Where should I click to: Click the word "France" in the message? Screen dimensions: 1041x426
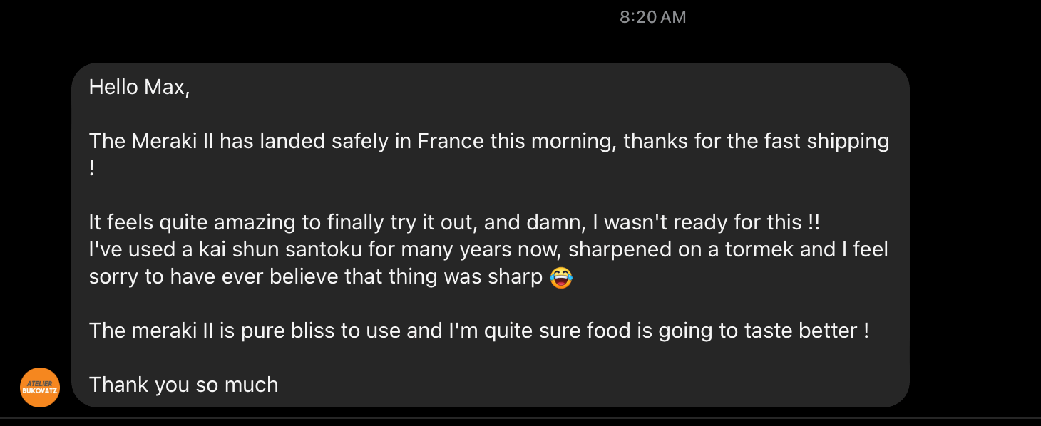pyautogui.click(x=451, y=141)
